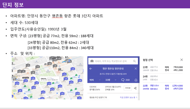The width and height of the screenshot is (190, 109).
Task: Click the 평촌동 주간 방문자 7위 text
Action: click(98, 97)
